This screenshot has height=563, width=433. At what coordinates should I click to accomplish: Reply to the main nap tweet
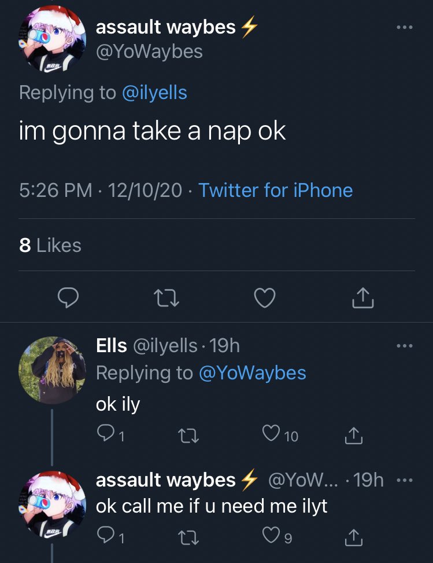[69, 298]
